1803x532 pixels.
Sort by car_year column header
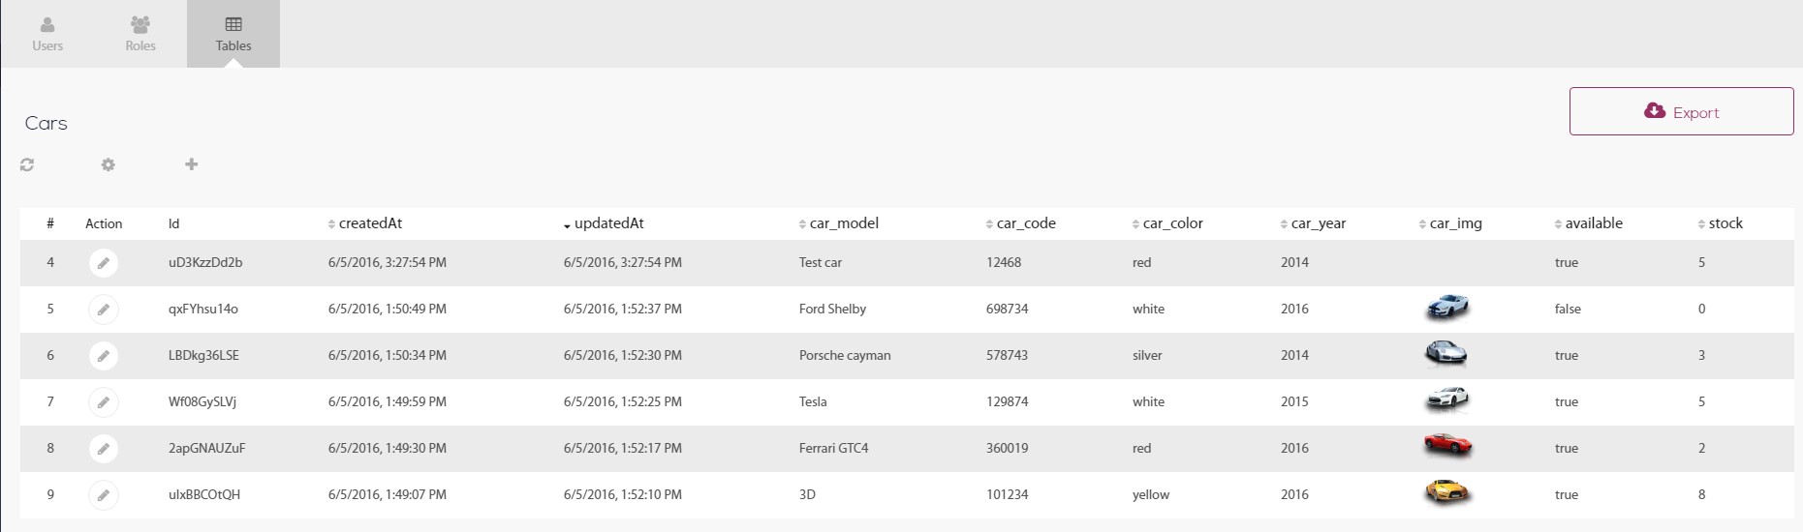pos(1313,223)
